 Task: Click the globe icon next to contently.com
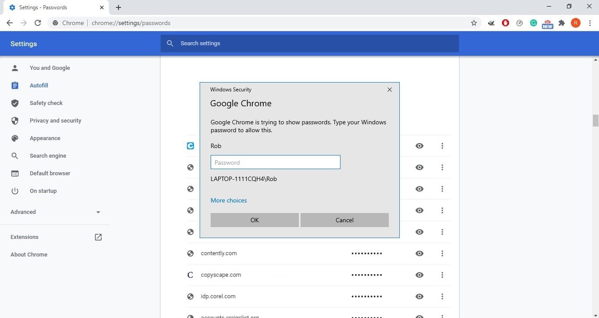[190, 253]
